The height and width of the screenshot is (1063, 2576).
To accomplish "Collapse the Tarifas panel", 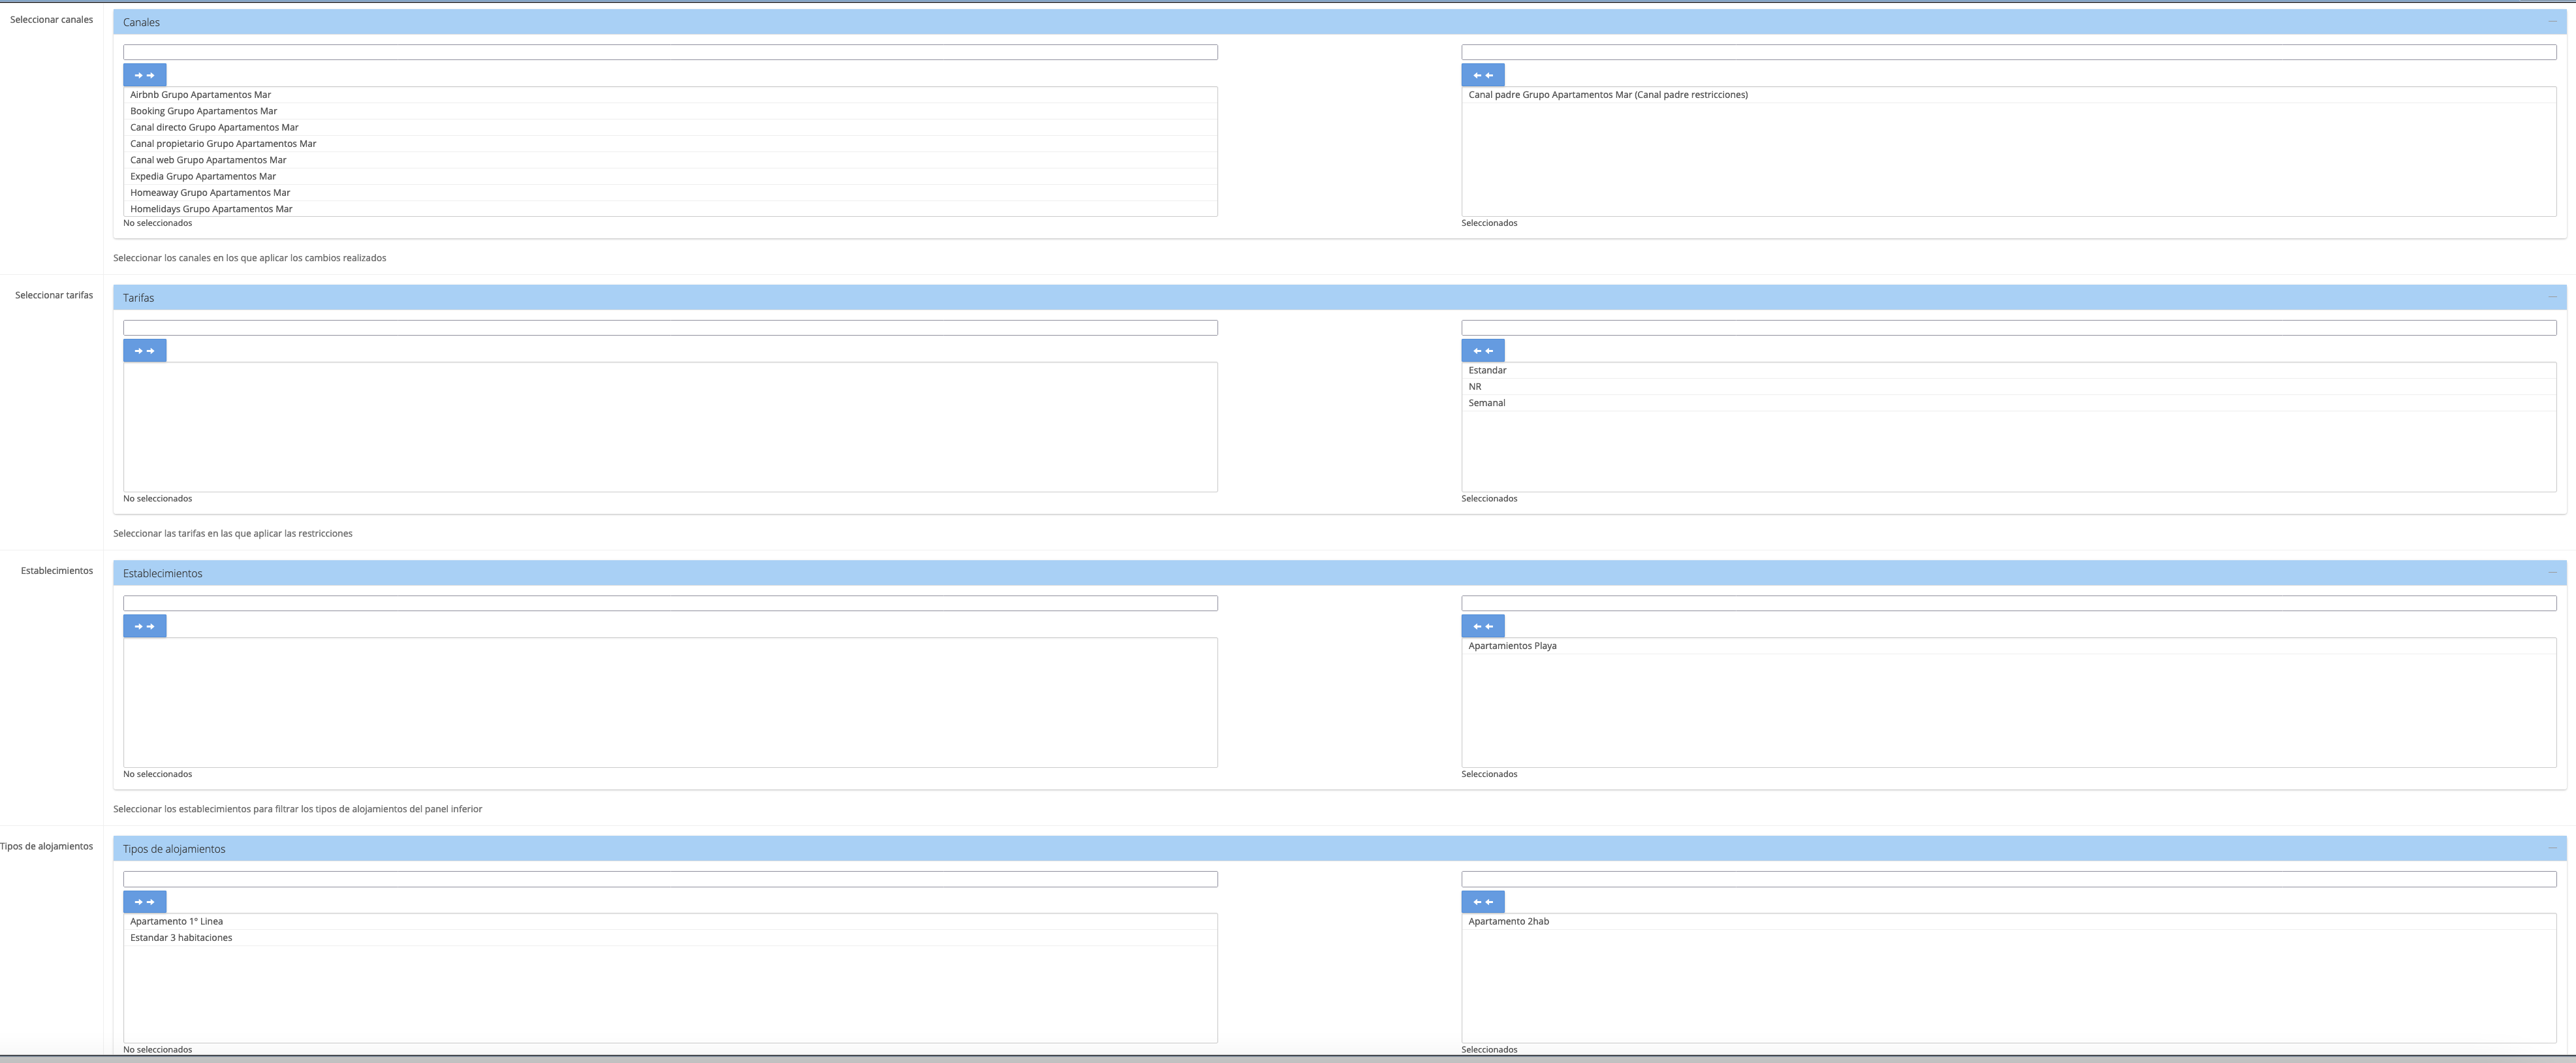I will tap(2552, 297).
